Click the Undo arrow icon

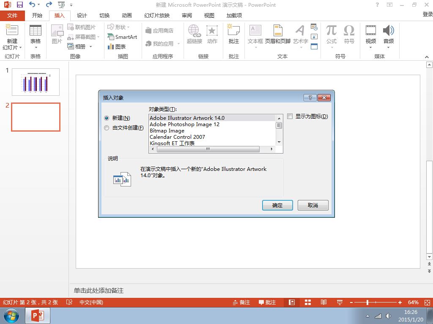click(32, 4)
